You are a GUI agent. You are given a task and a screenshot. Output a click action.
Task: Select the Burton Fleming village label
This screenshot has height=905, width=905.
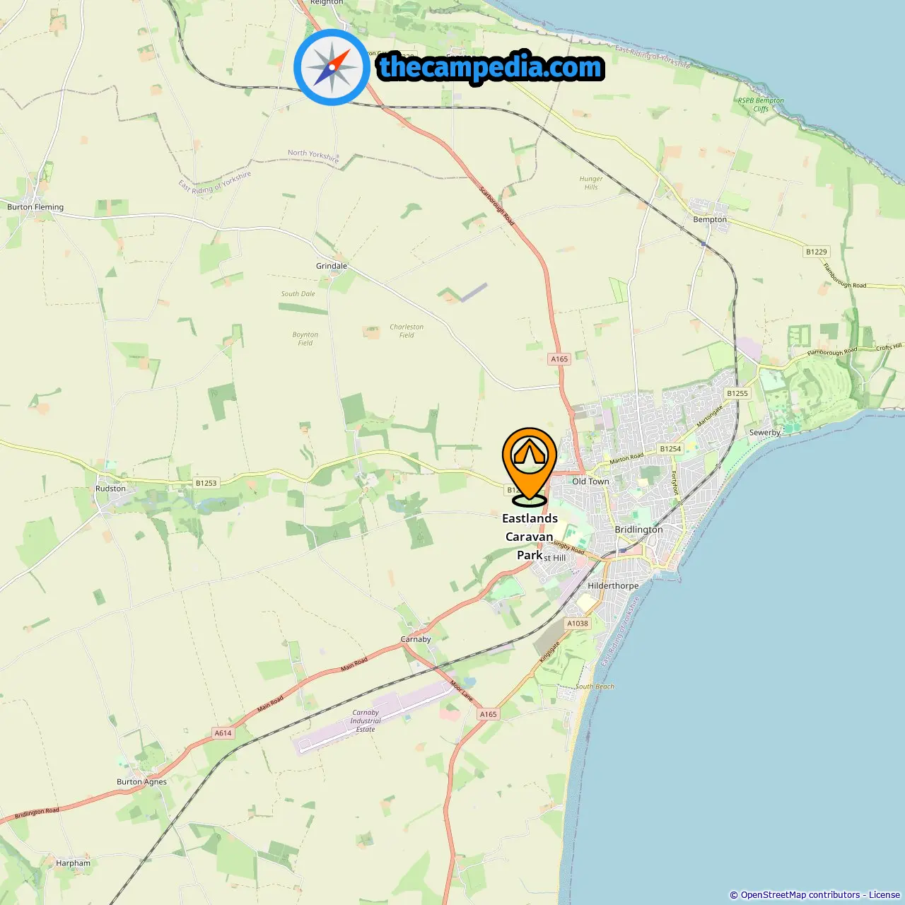(35, 207)
